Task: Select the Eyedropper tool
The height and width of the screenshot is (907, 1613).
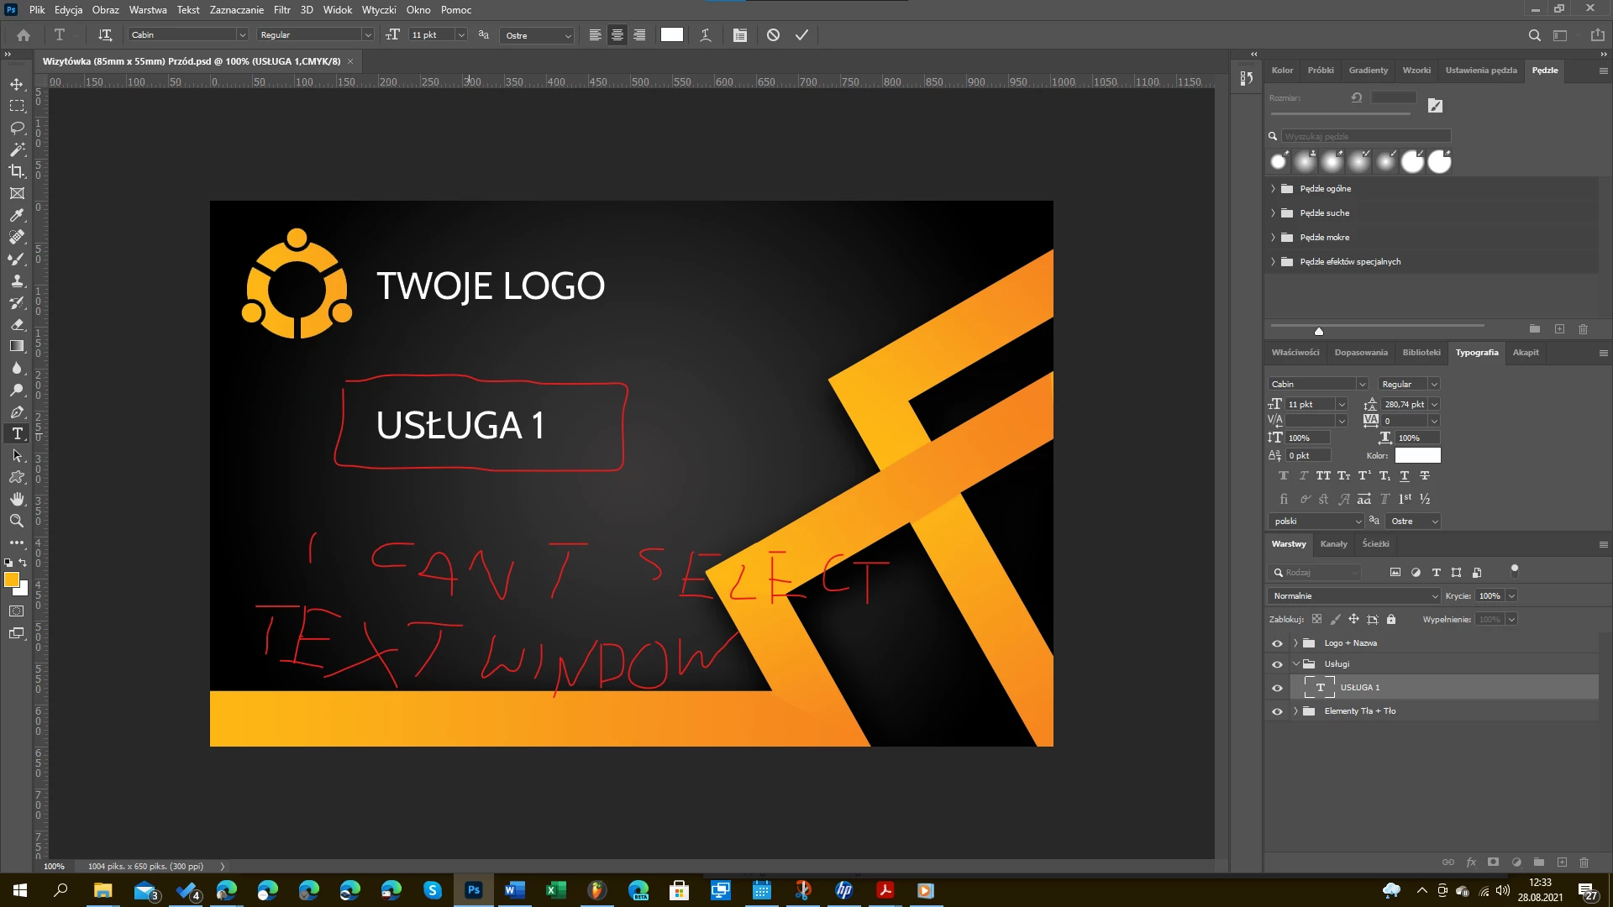Action: click(17, 215)
